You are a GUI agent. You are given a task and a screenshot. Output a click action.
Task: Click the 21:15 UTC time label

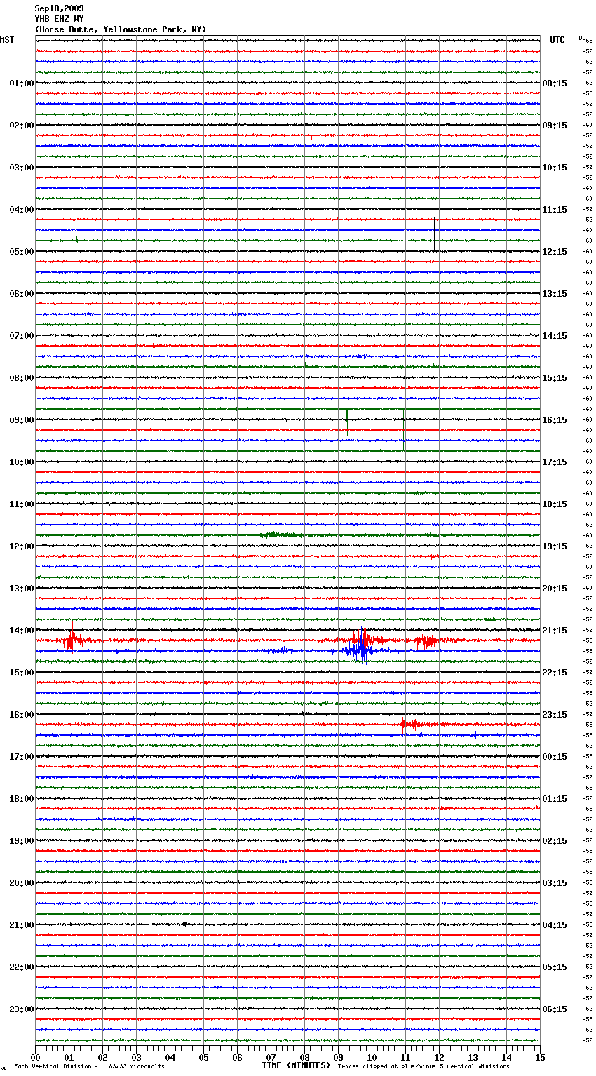click(x=555, y=631)
